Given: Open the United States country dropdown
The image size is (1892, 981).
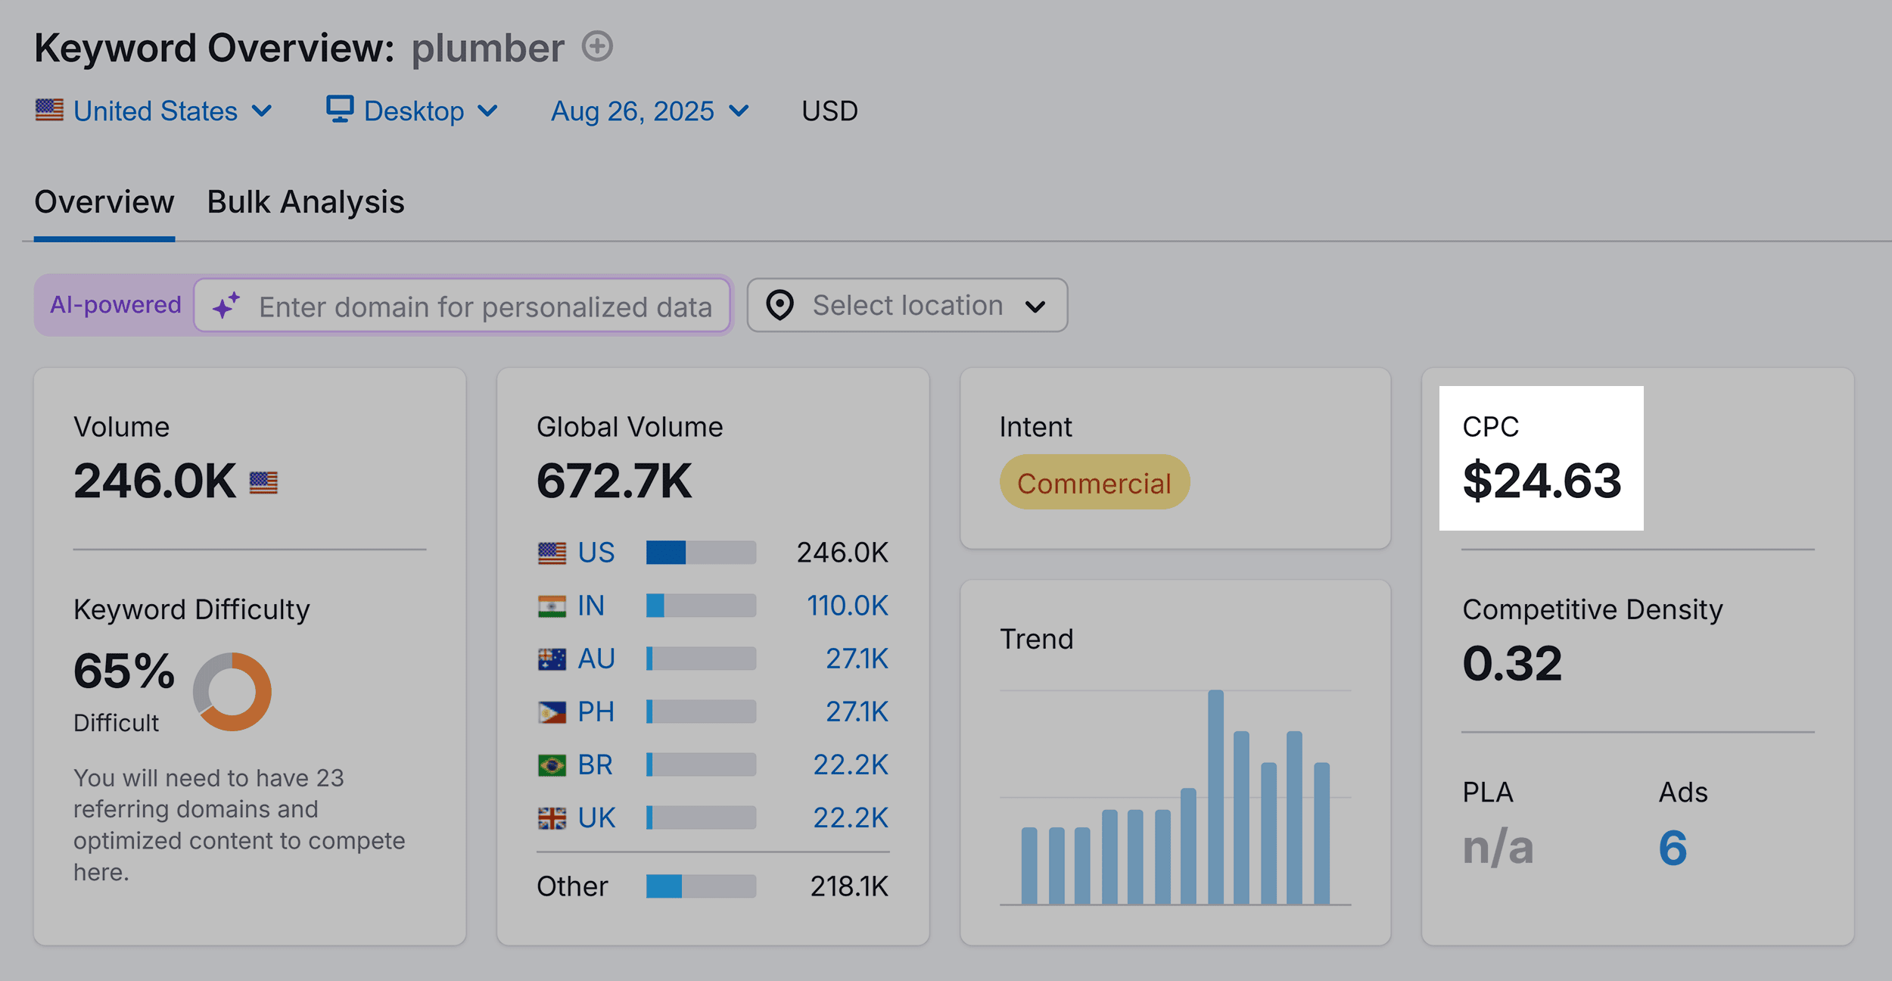Looking at the screenshot, I should 154,111.
